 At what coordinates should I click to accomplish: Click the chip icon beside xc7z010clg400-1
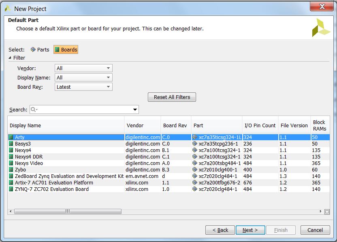click(x=195, y=169)
